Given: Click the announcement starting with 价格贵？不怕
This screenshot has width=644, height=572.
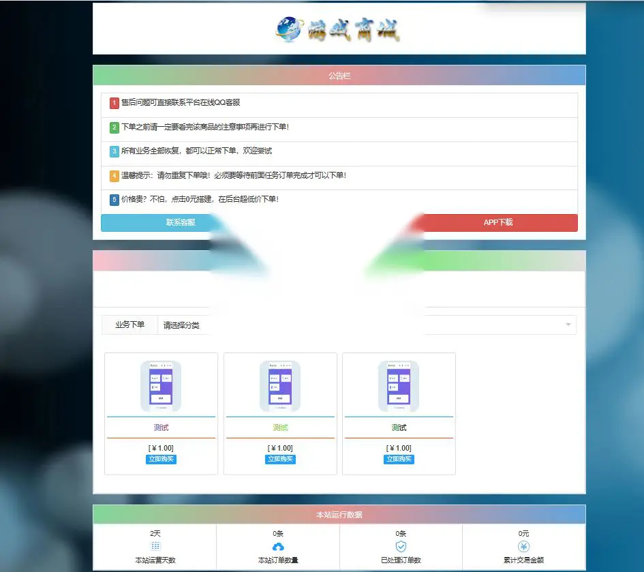Looking at the screenshot, I should (x=200, y=200).
